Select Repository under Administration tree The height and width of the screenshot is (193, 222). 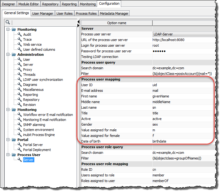click(x=31, y=100)
